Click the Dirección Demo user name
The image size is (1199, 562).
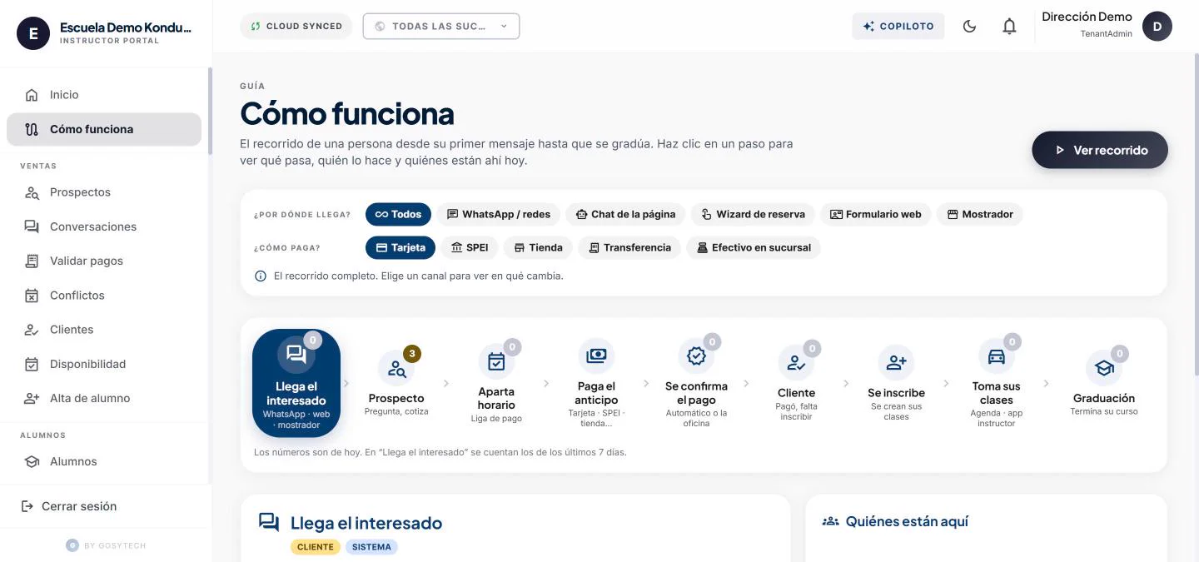point(1087,17)
